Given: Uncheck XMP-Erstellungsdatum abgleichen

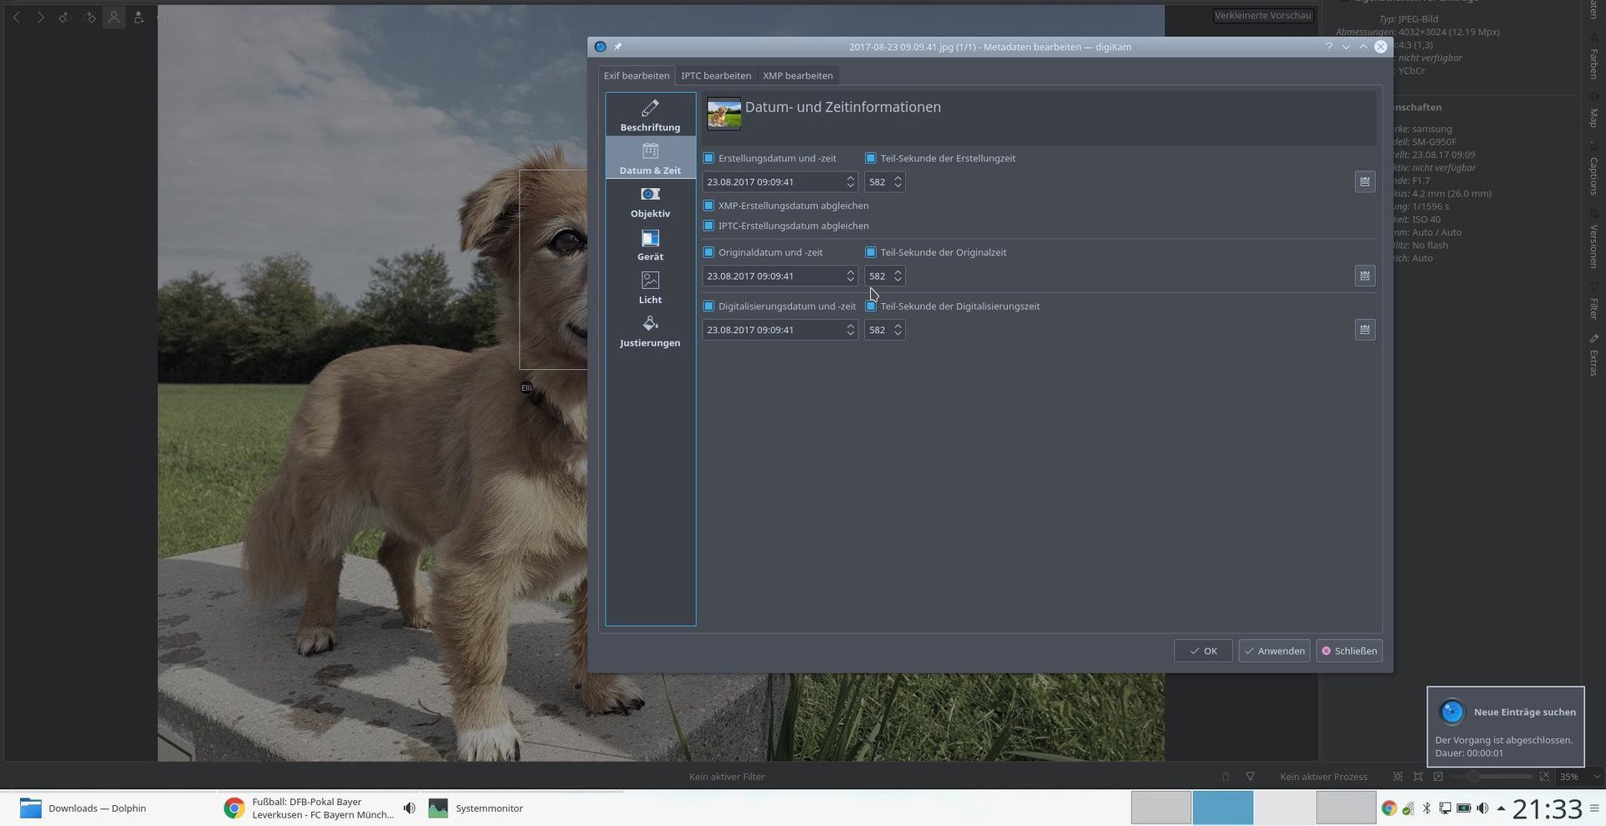Looking at the screenshot, I should (x=708, y=205).
